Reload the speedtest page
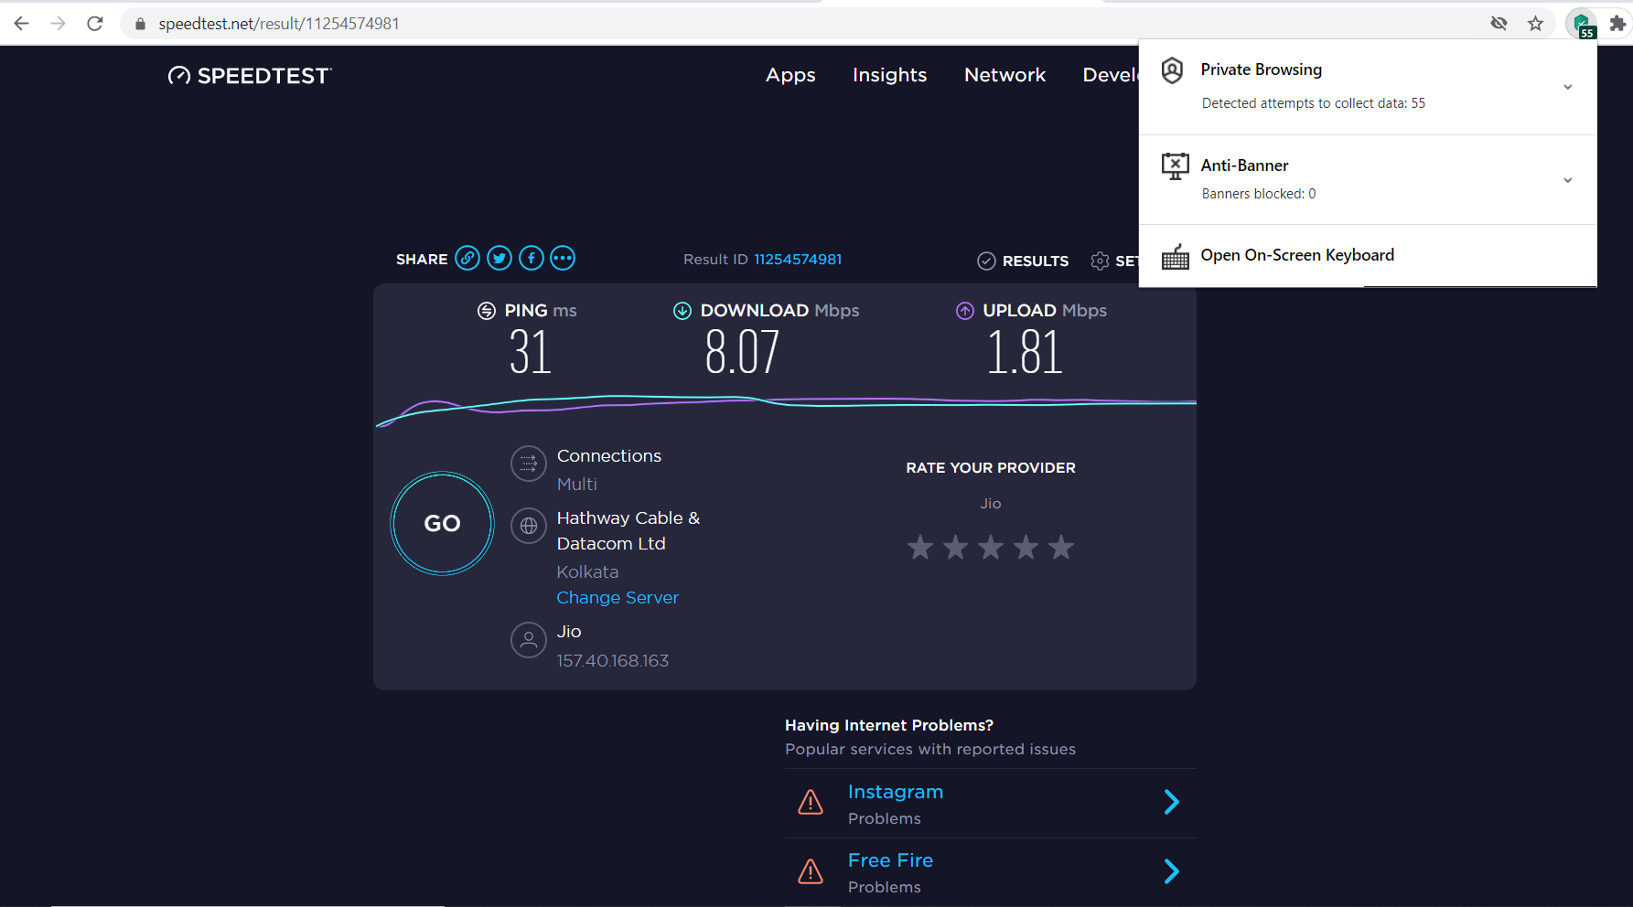The height and width of the screenshot is (907, 1633). point(95,24)
